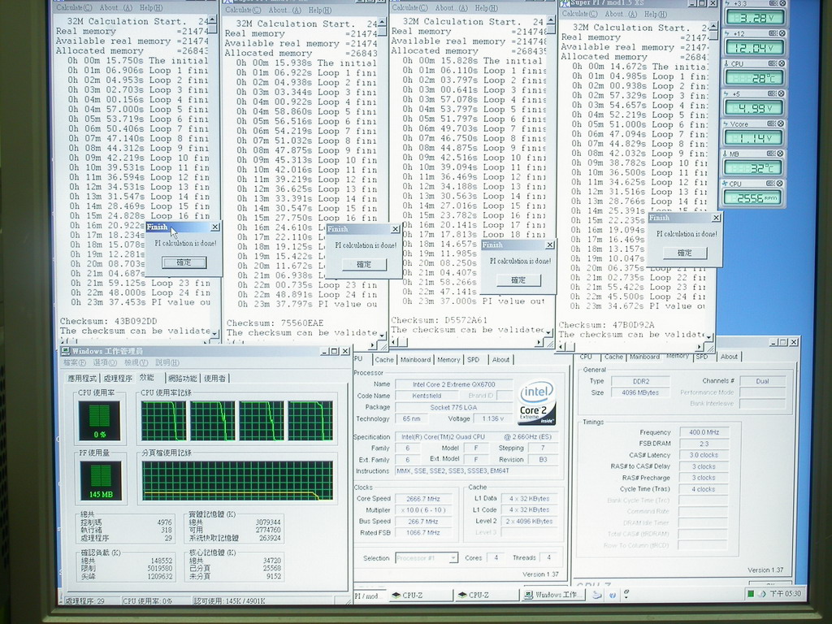Switch to Windows 工作管理員 taskbar button
This screenshot has height=624, width=832.
552,595
